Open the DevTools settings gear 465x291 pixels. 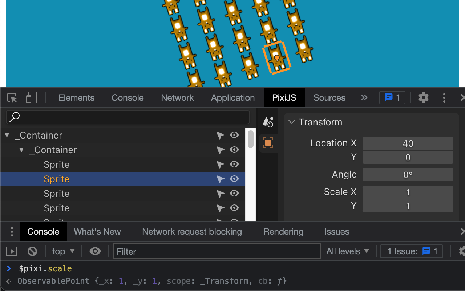click(x=423, y=97)
